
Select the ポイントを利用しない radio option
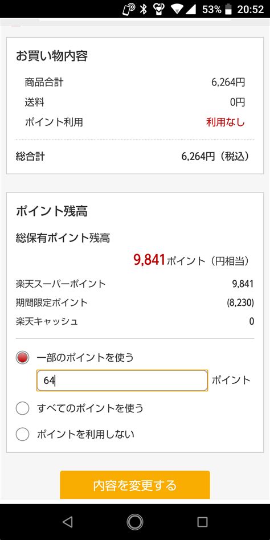22,434
